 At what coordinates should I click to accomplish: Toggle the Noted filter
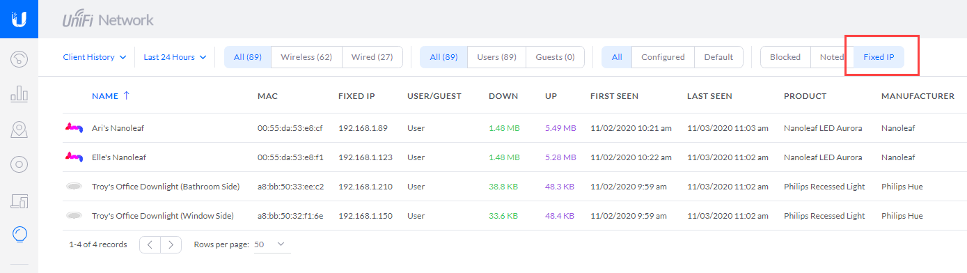(x=832, y=57)
